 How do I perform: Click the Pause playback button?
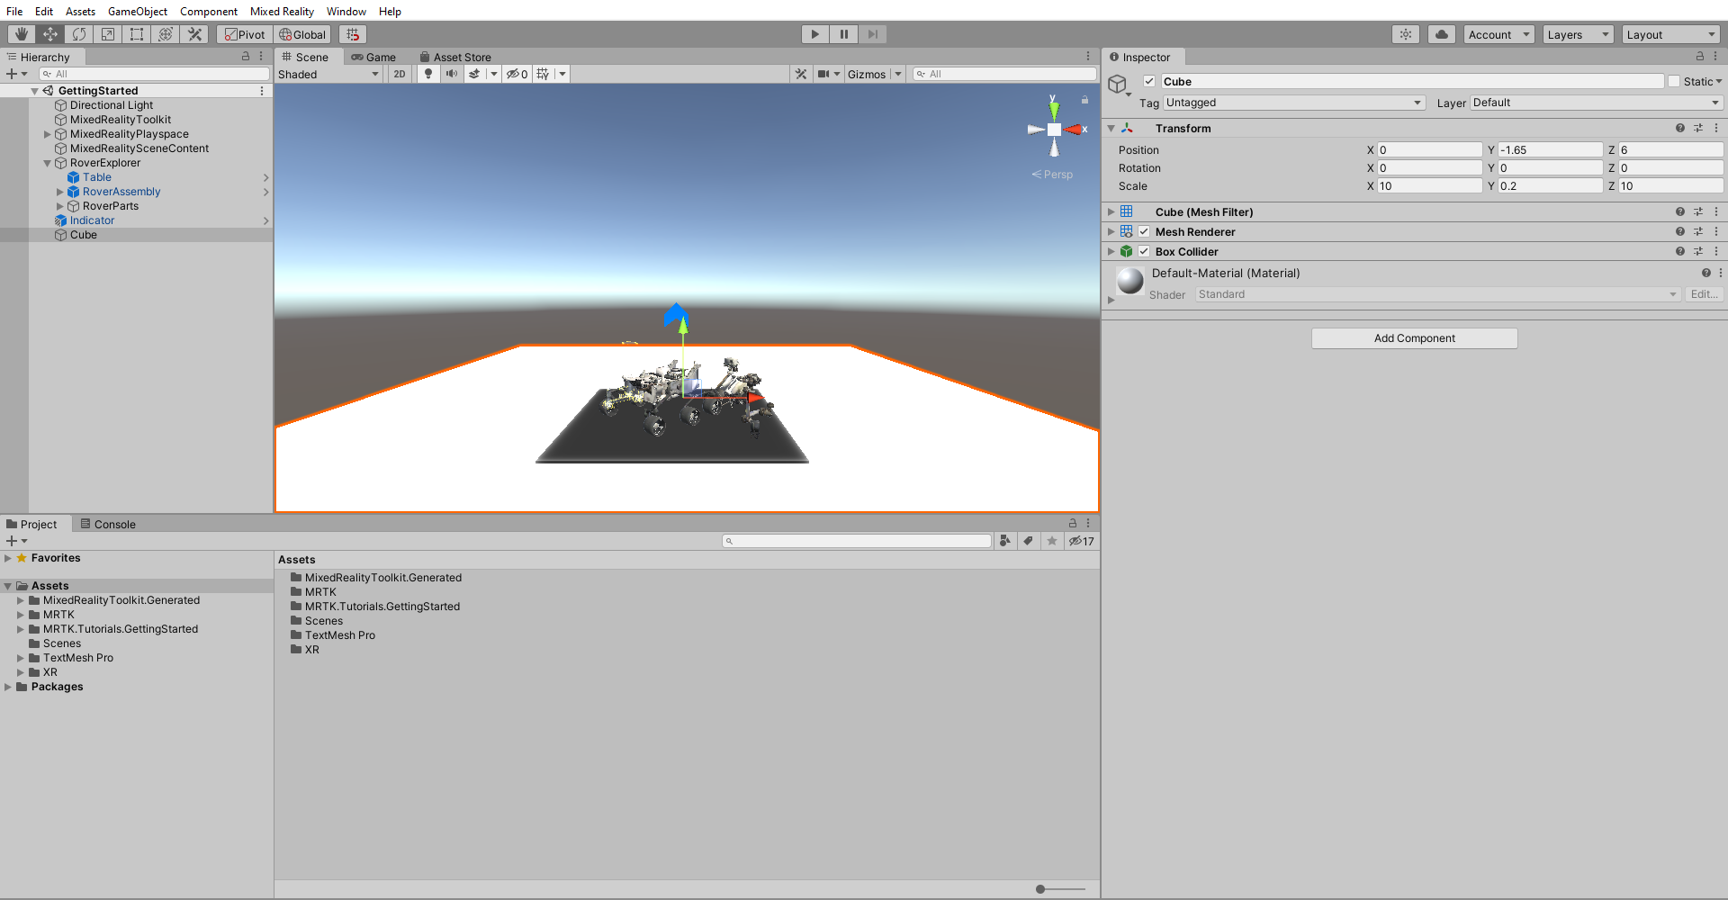(843, 34)
